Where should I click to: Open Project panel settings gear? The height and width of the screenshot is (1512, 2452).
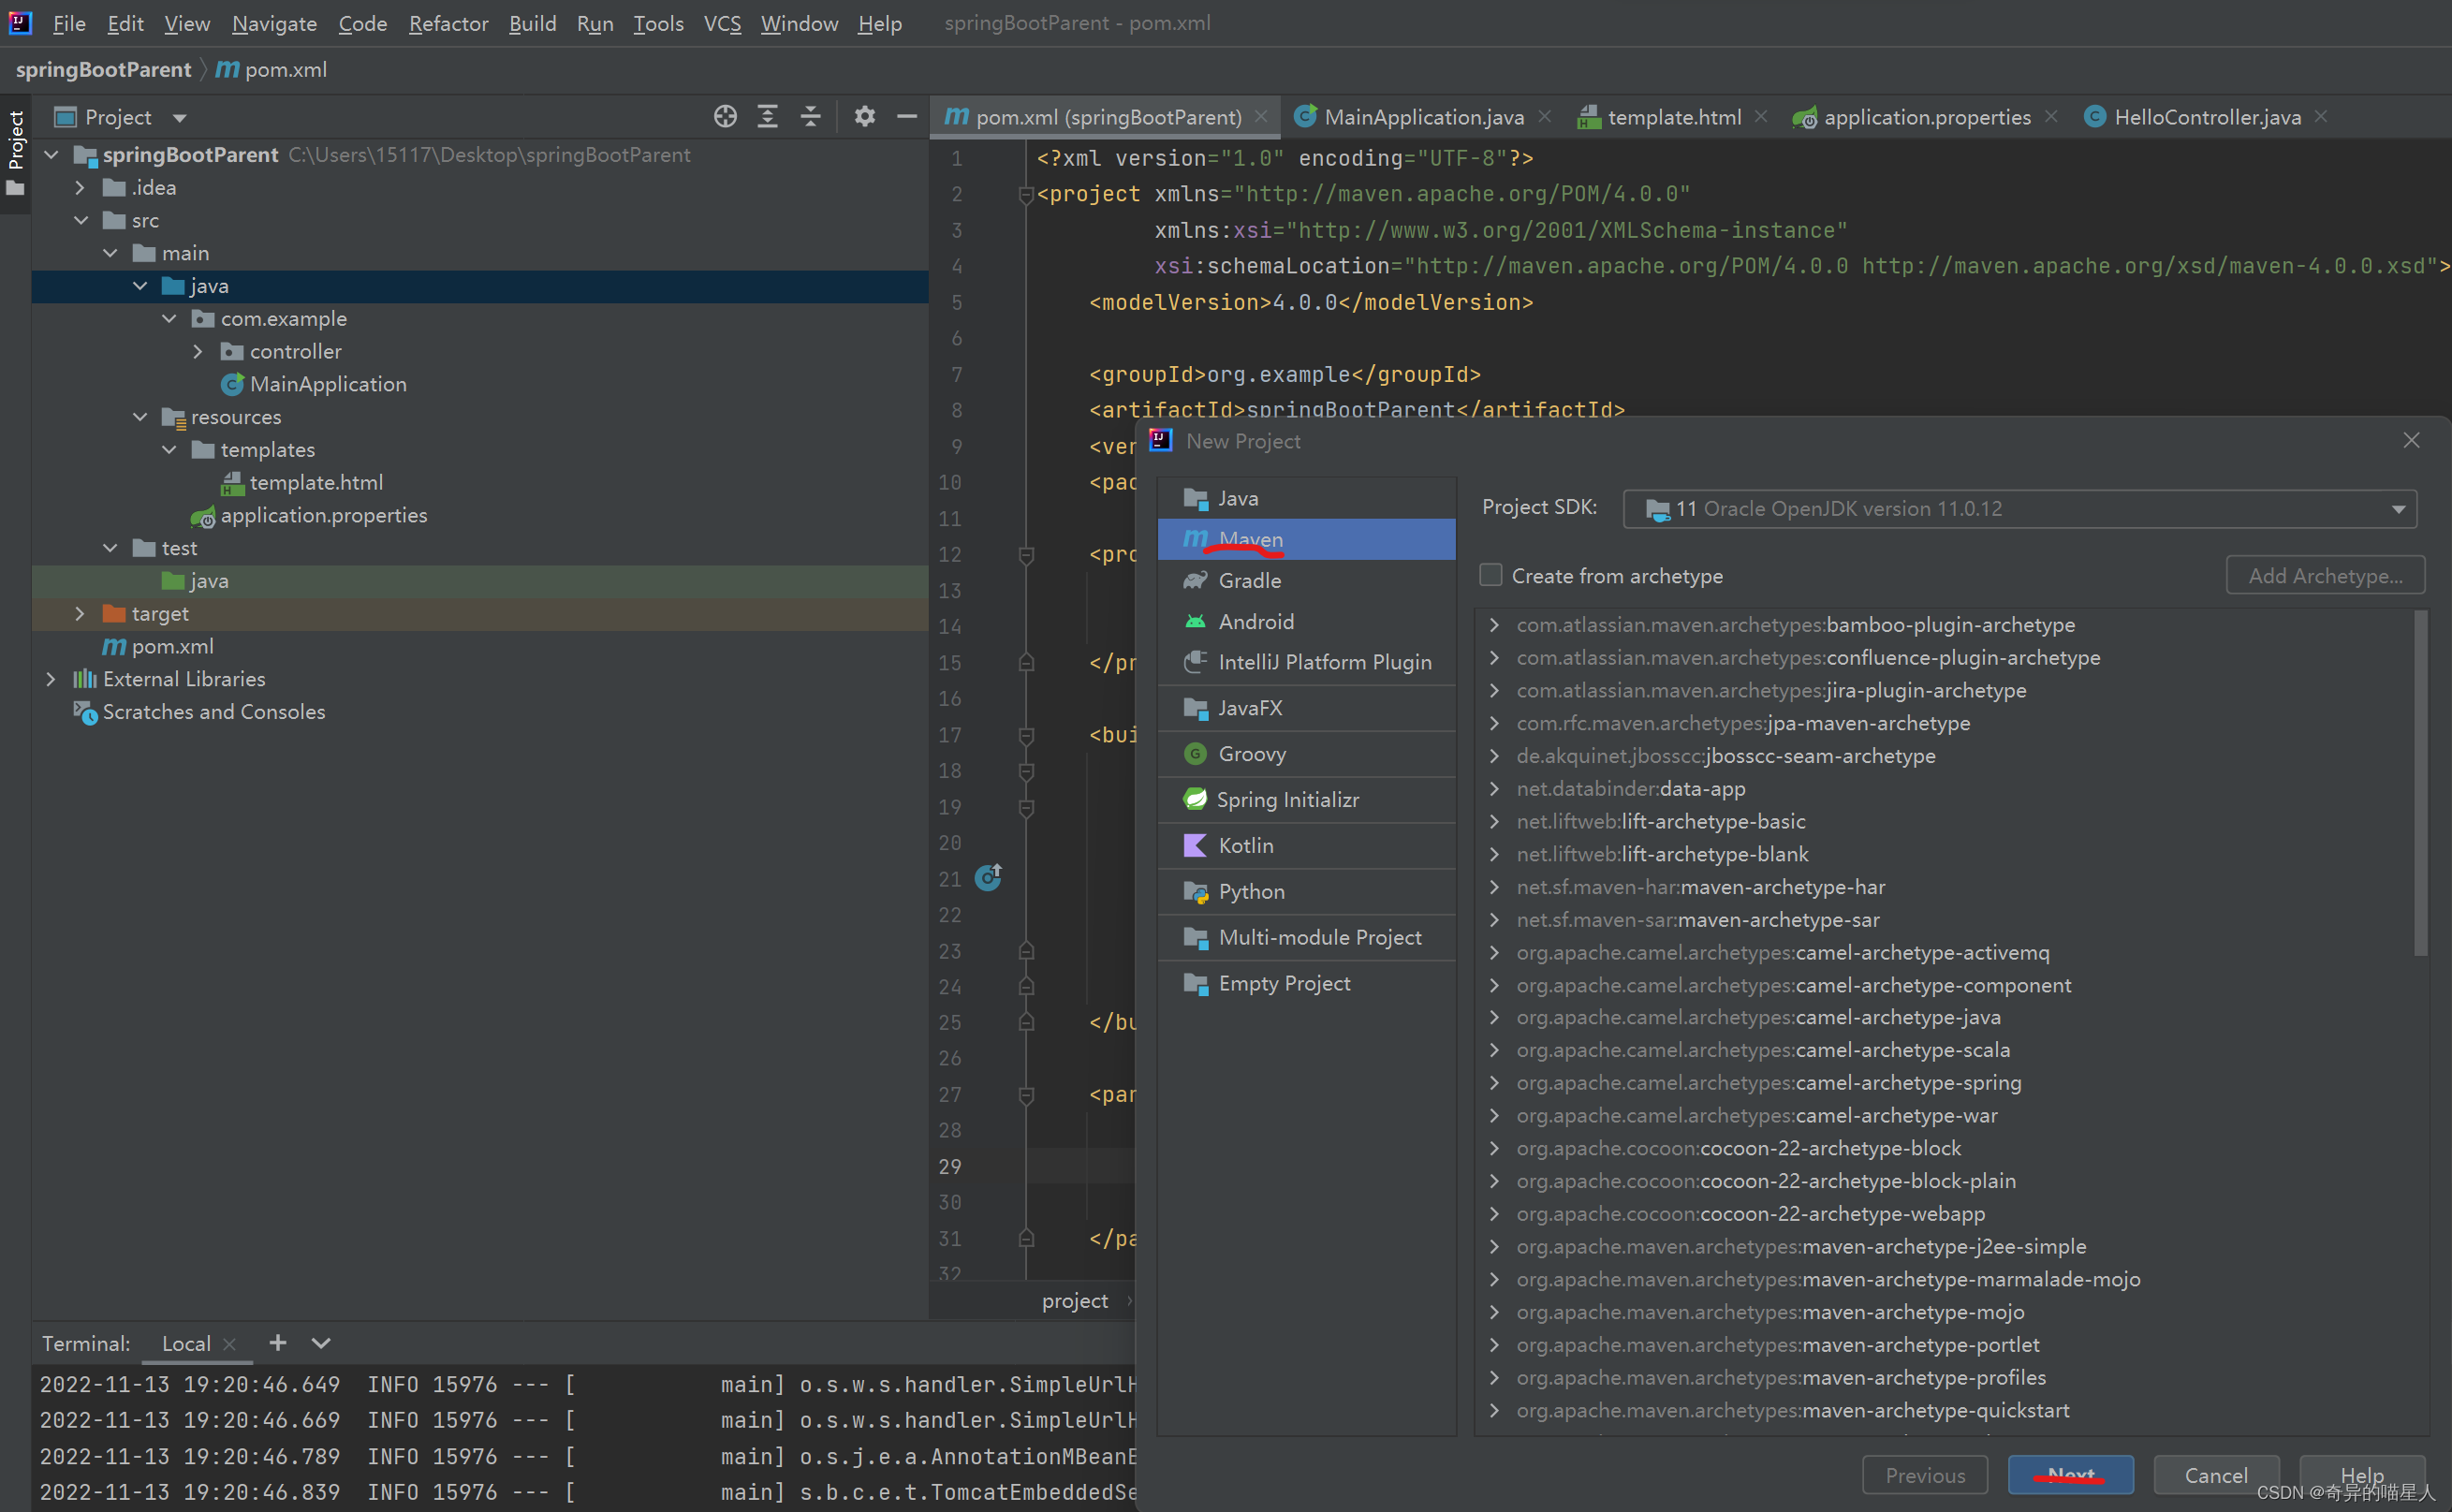pyautogui.click(x=865, y=117)
